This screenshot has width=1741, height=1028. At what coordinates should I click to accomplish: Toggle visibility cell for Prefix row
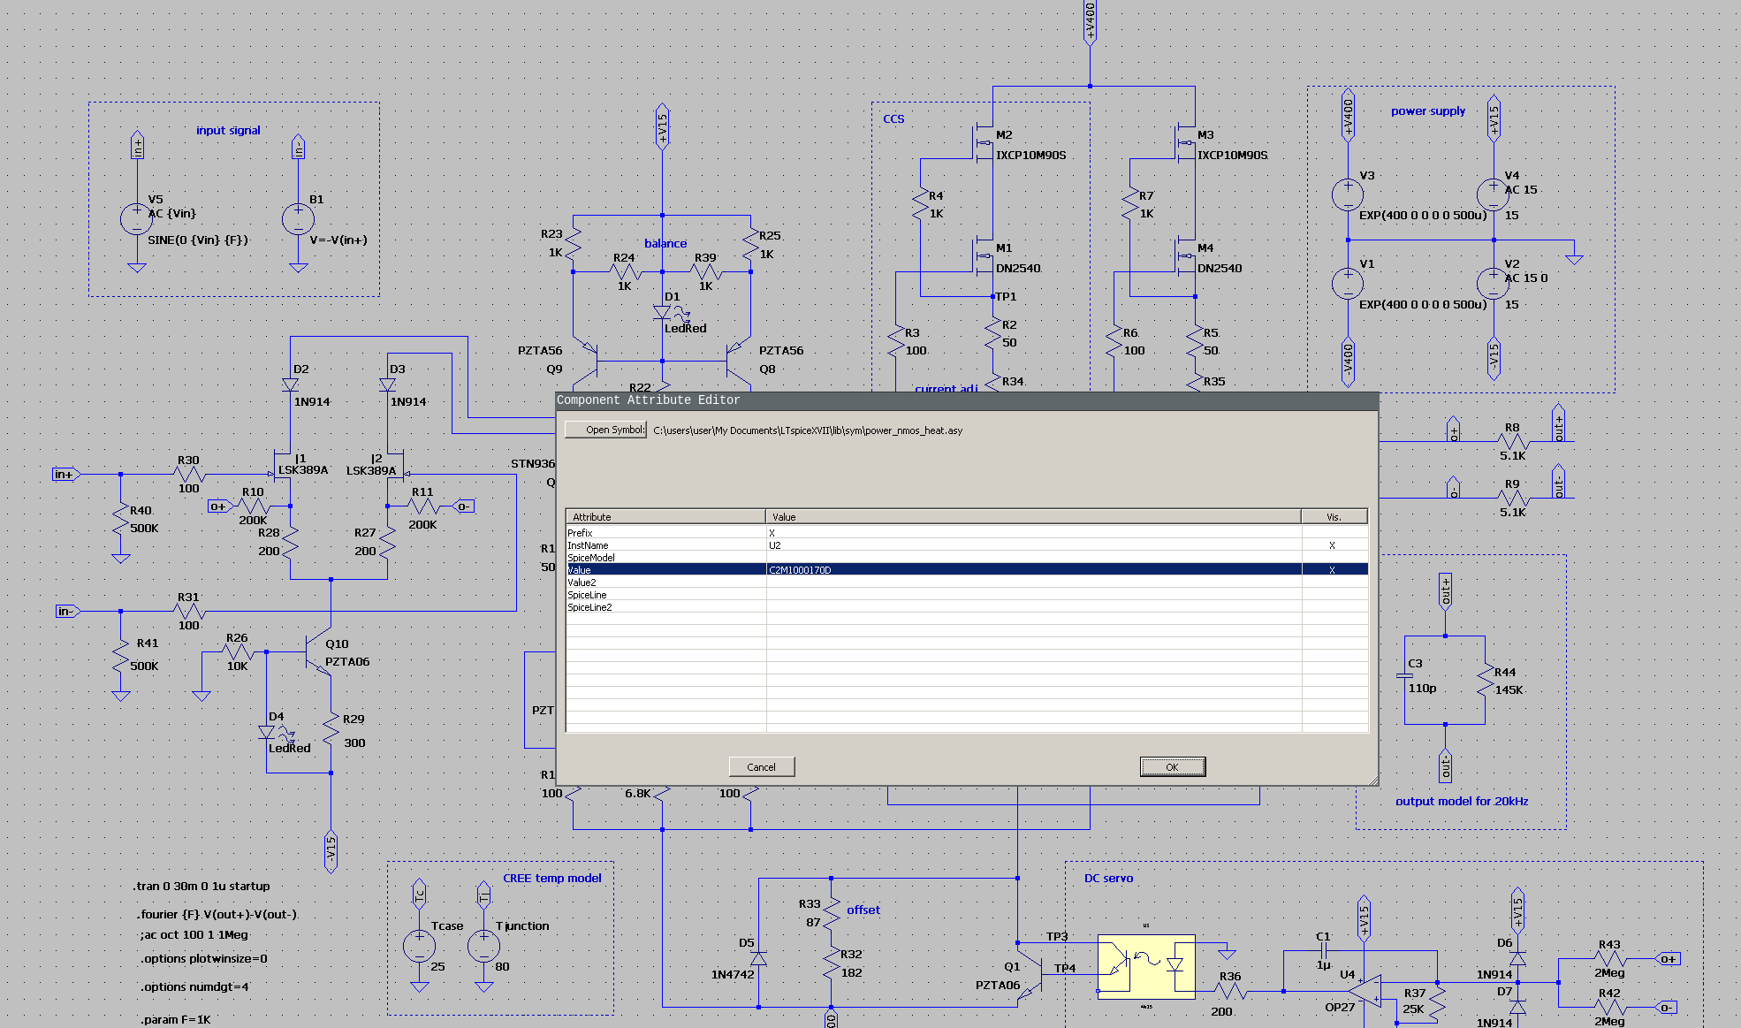[x=1333, y=533]
